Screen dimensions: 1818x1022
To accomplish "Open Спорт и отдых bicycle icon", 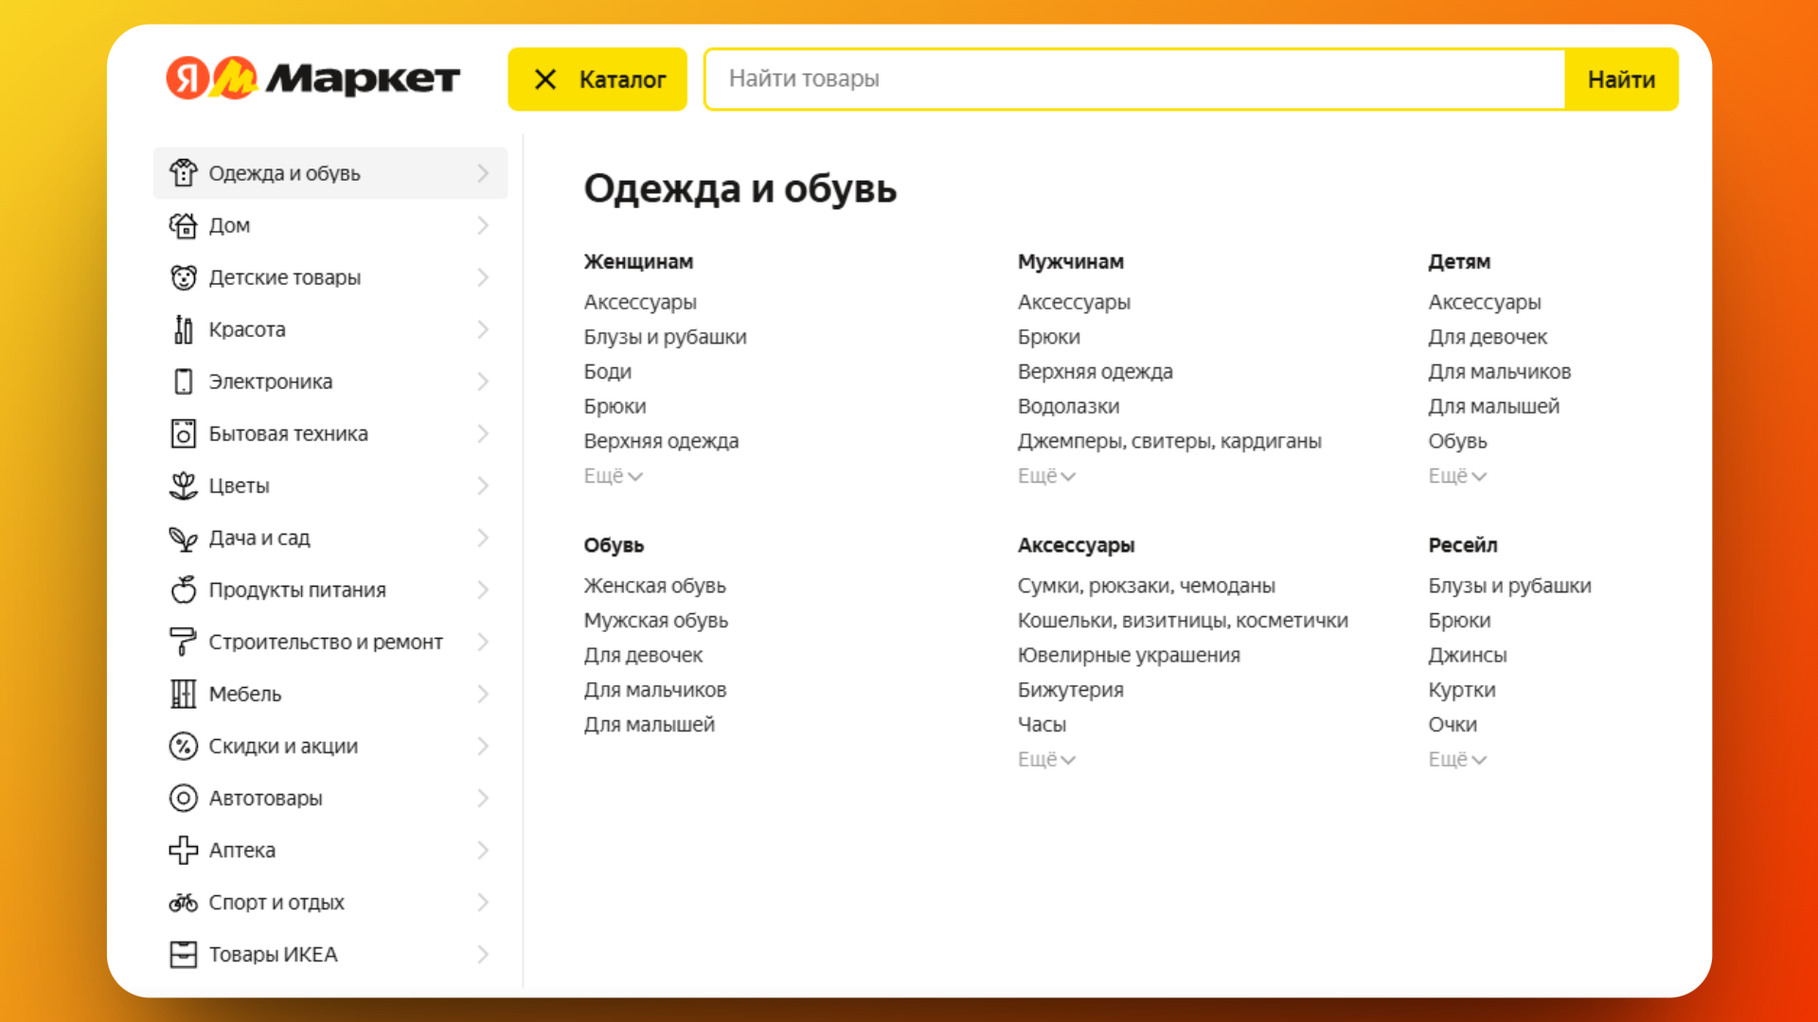I will click(184, 902).
